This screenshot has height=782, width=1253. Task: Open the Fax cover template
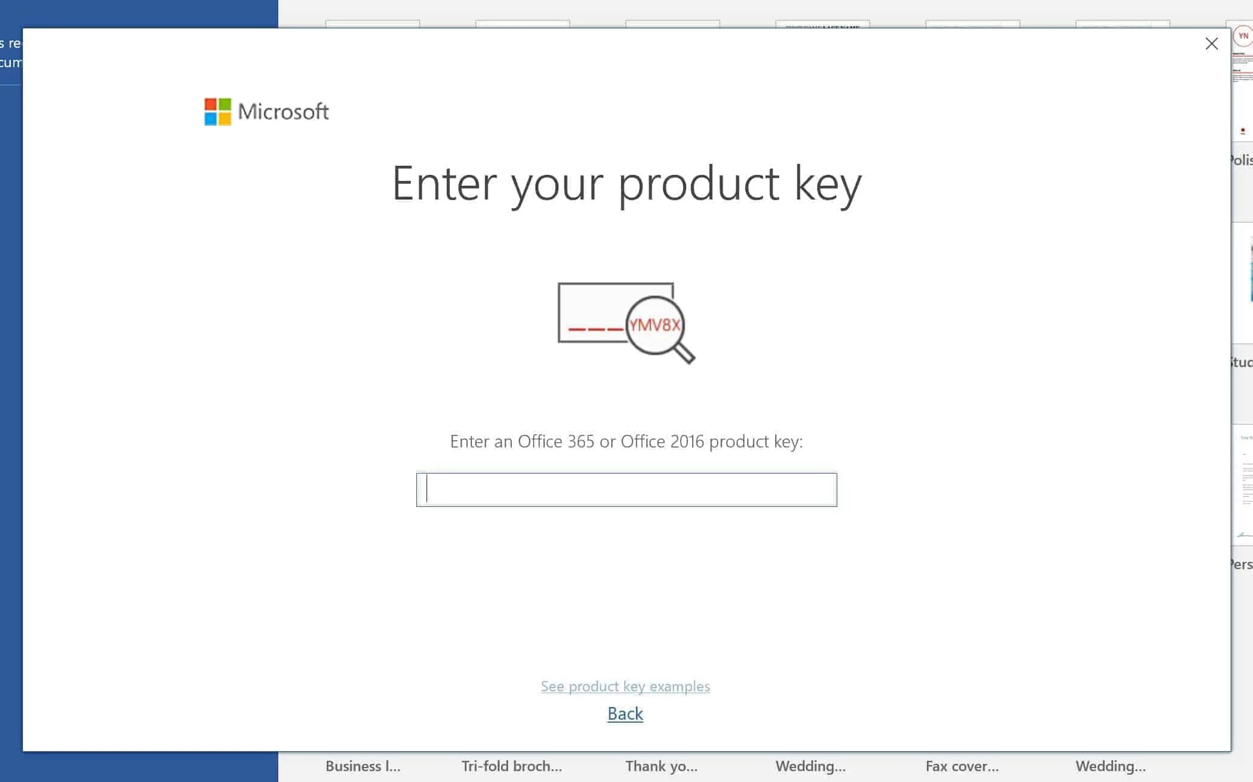(961, 765)
